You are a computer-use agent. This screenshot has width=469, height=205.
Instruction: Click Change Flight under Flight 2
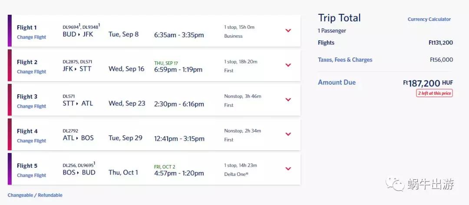pyautogui.click(x=31, y=72)
